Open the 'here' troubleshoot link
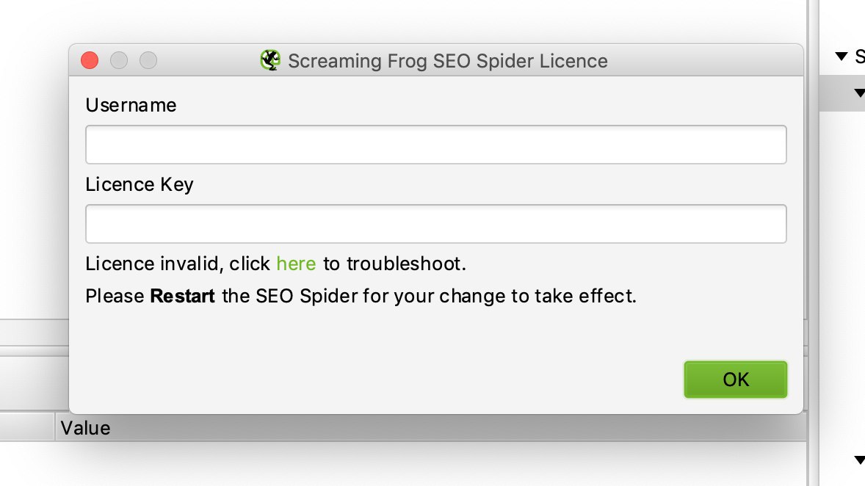The width and height of the screenshot is (865, 486). tap(296, 264)
